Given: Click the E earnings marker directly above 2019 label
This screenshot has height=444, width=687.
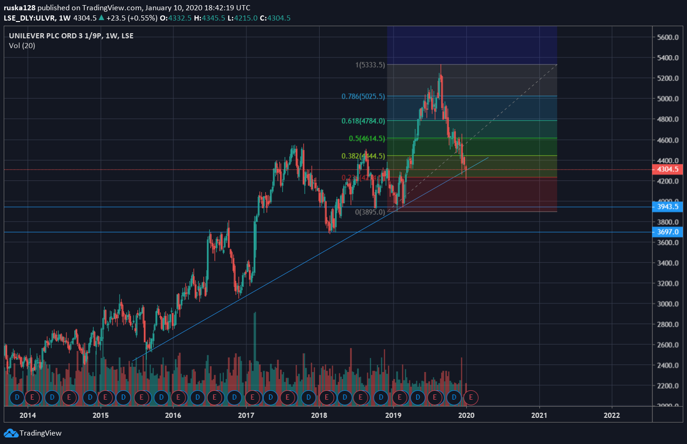Looking at the screenshot, I should (400, 397).
